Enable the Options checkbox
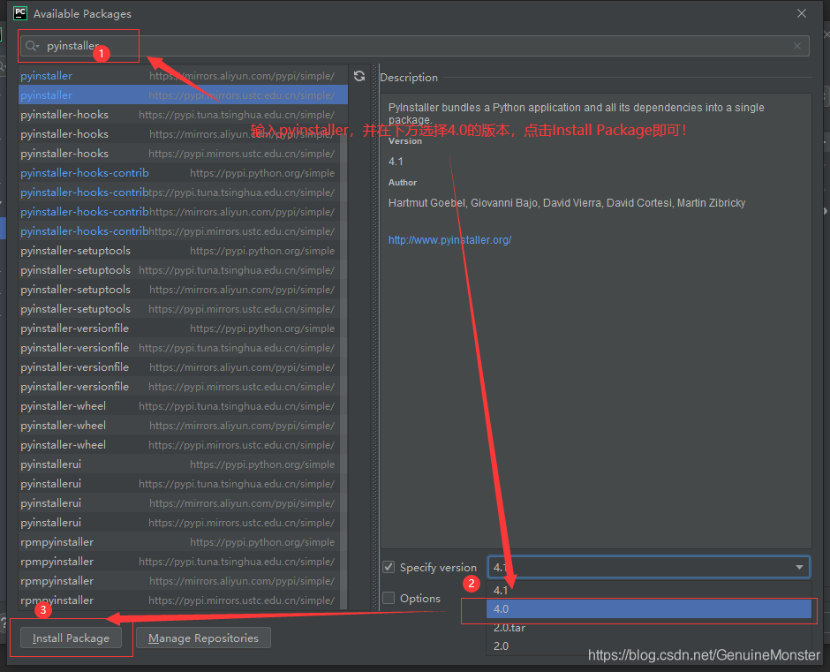Image resolution: width=830 pixels, height=672 pixels. [389, 598]
